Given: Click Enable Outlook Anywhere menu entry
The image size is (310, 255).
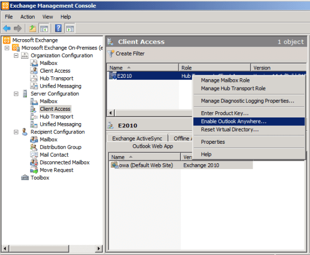Looking at the screenshot, I should pyautogui.click(x=249, y=122).
